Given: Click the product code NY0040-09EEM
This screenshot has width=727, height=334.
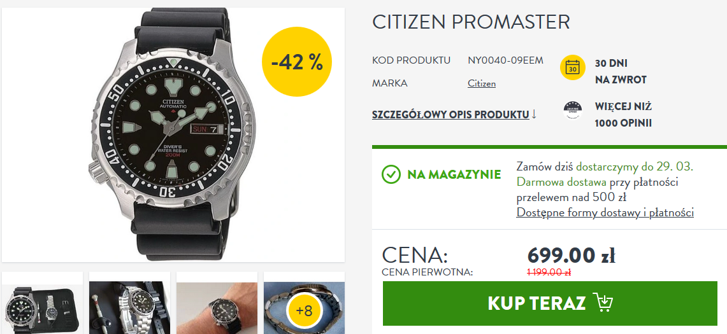Looking at the screenshot, I should pyautogui.click(x=505, y=60).
